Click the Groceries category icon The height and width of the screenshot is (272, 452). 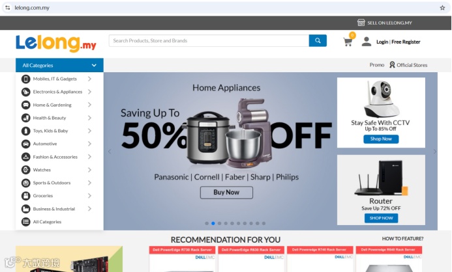[25, 196]
